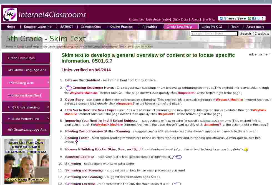Open the Newsletter Index link
Viewport: 272px width, 185px height.
158,20
